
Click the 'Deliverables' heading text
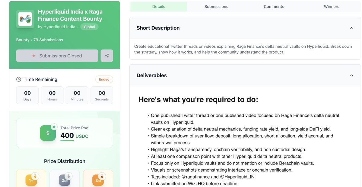click(x=152, y=75)
